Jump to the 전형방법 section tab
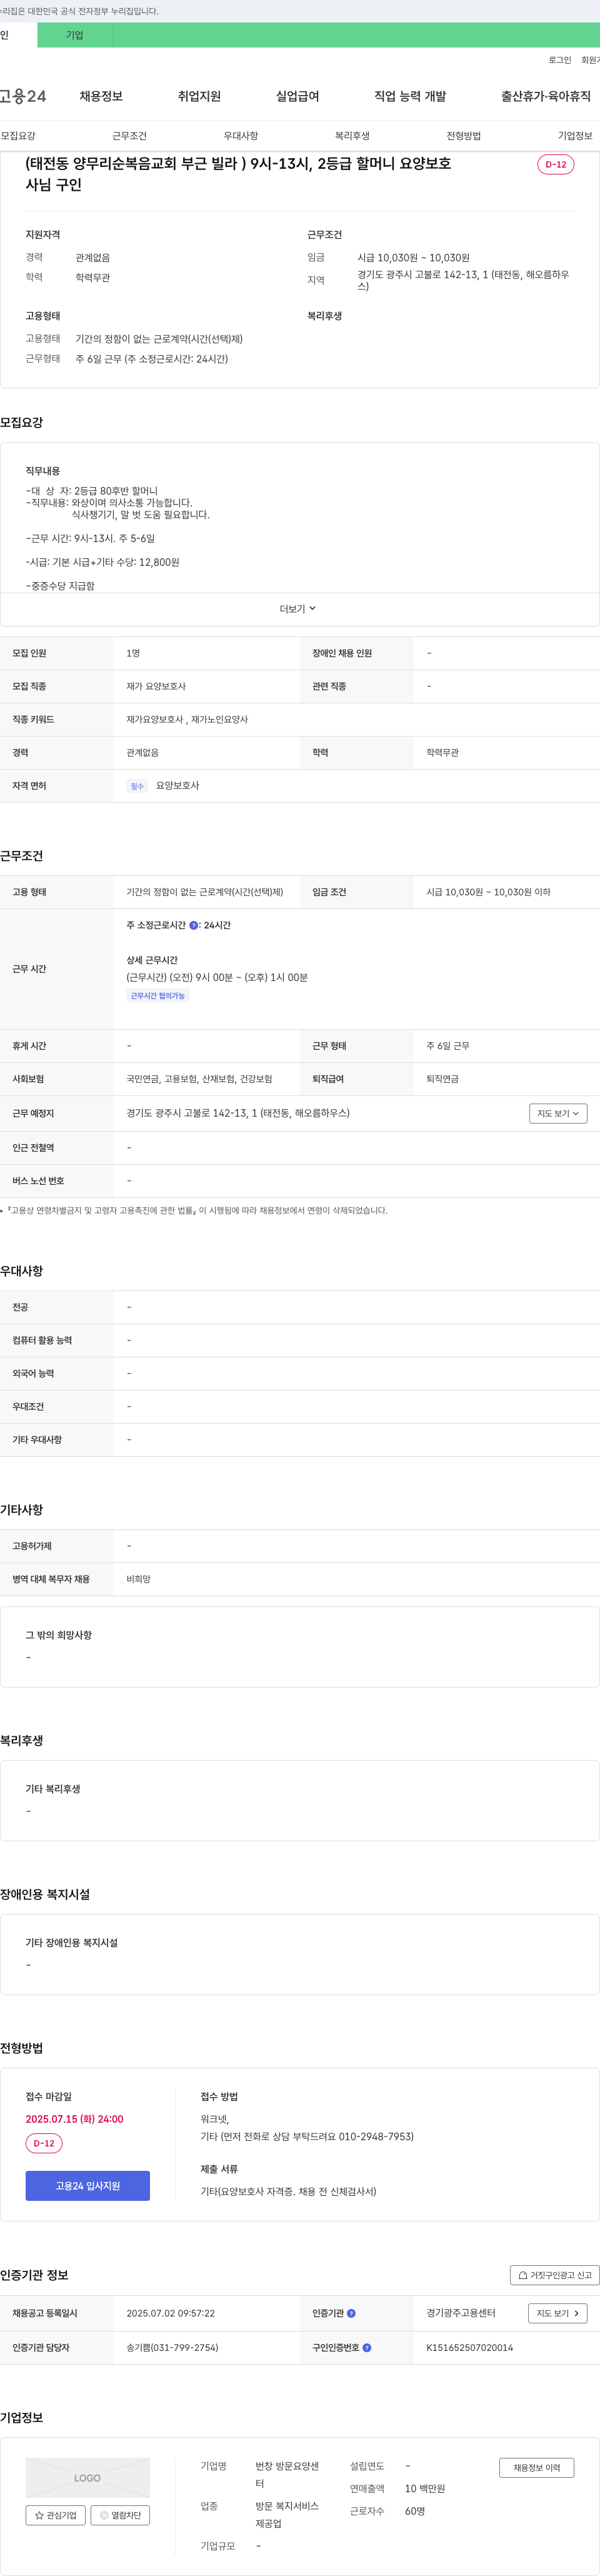Screen dimensions: 600x2576 coord(464,136)
